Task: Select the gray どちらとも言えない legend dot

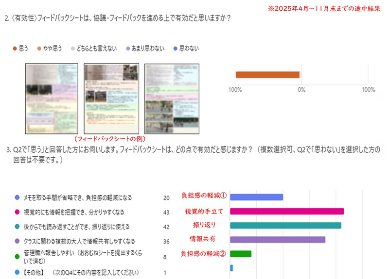Action: [73, 49]
